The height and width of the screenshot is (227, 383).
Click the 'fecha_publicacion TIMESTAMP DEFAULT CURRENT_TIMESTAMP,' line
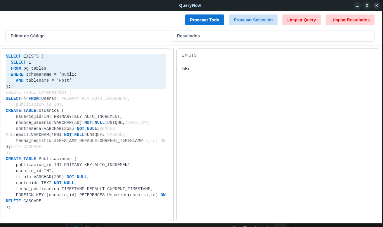(x=84, y=189)
